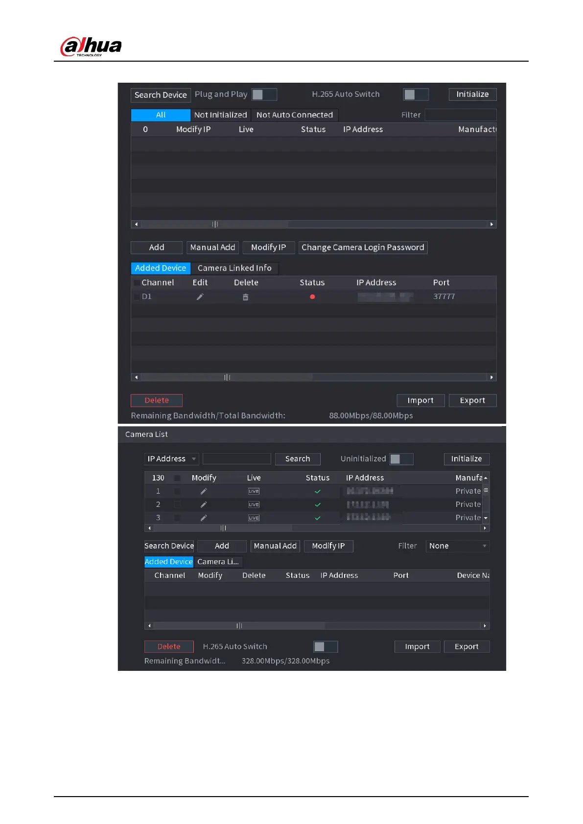Click Manual Add beside Change Camera Login Password
This screenshot has height=824, width=583.
[x=212, y=248]
